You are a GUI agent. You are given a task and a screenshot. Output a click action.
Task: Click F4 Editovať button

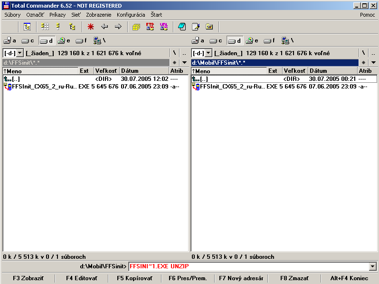pos(82,278)
